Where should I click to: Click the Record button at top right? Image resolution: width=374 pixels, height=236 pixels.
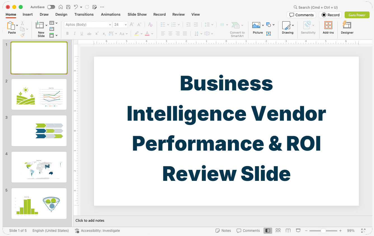[330, 15]
